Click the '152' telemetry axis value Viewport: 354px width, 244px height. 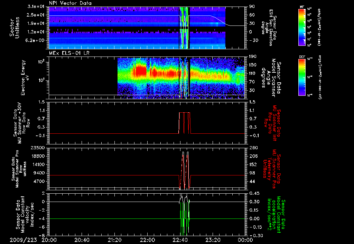coord(253,164)
